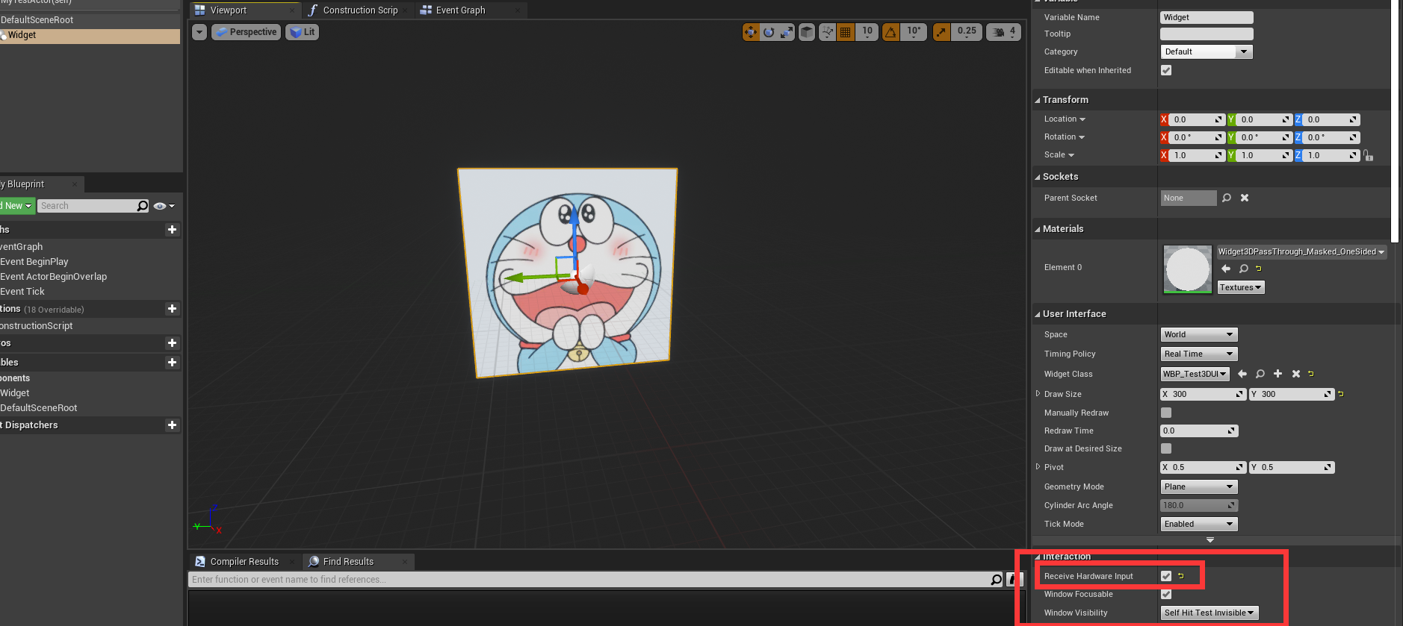Expand the Pivot property
The width and height of the screenshot is (1403, 626).
(1038, 467)
